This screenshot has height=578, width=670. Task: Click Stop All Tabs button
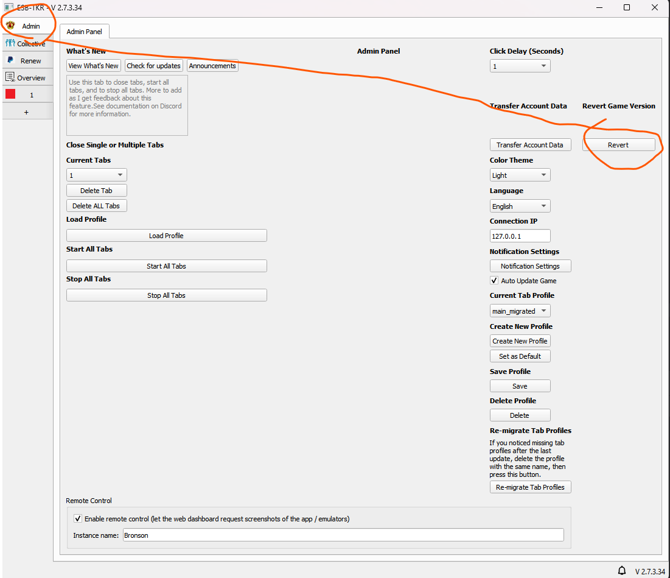click(166, 295)
